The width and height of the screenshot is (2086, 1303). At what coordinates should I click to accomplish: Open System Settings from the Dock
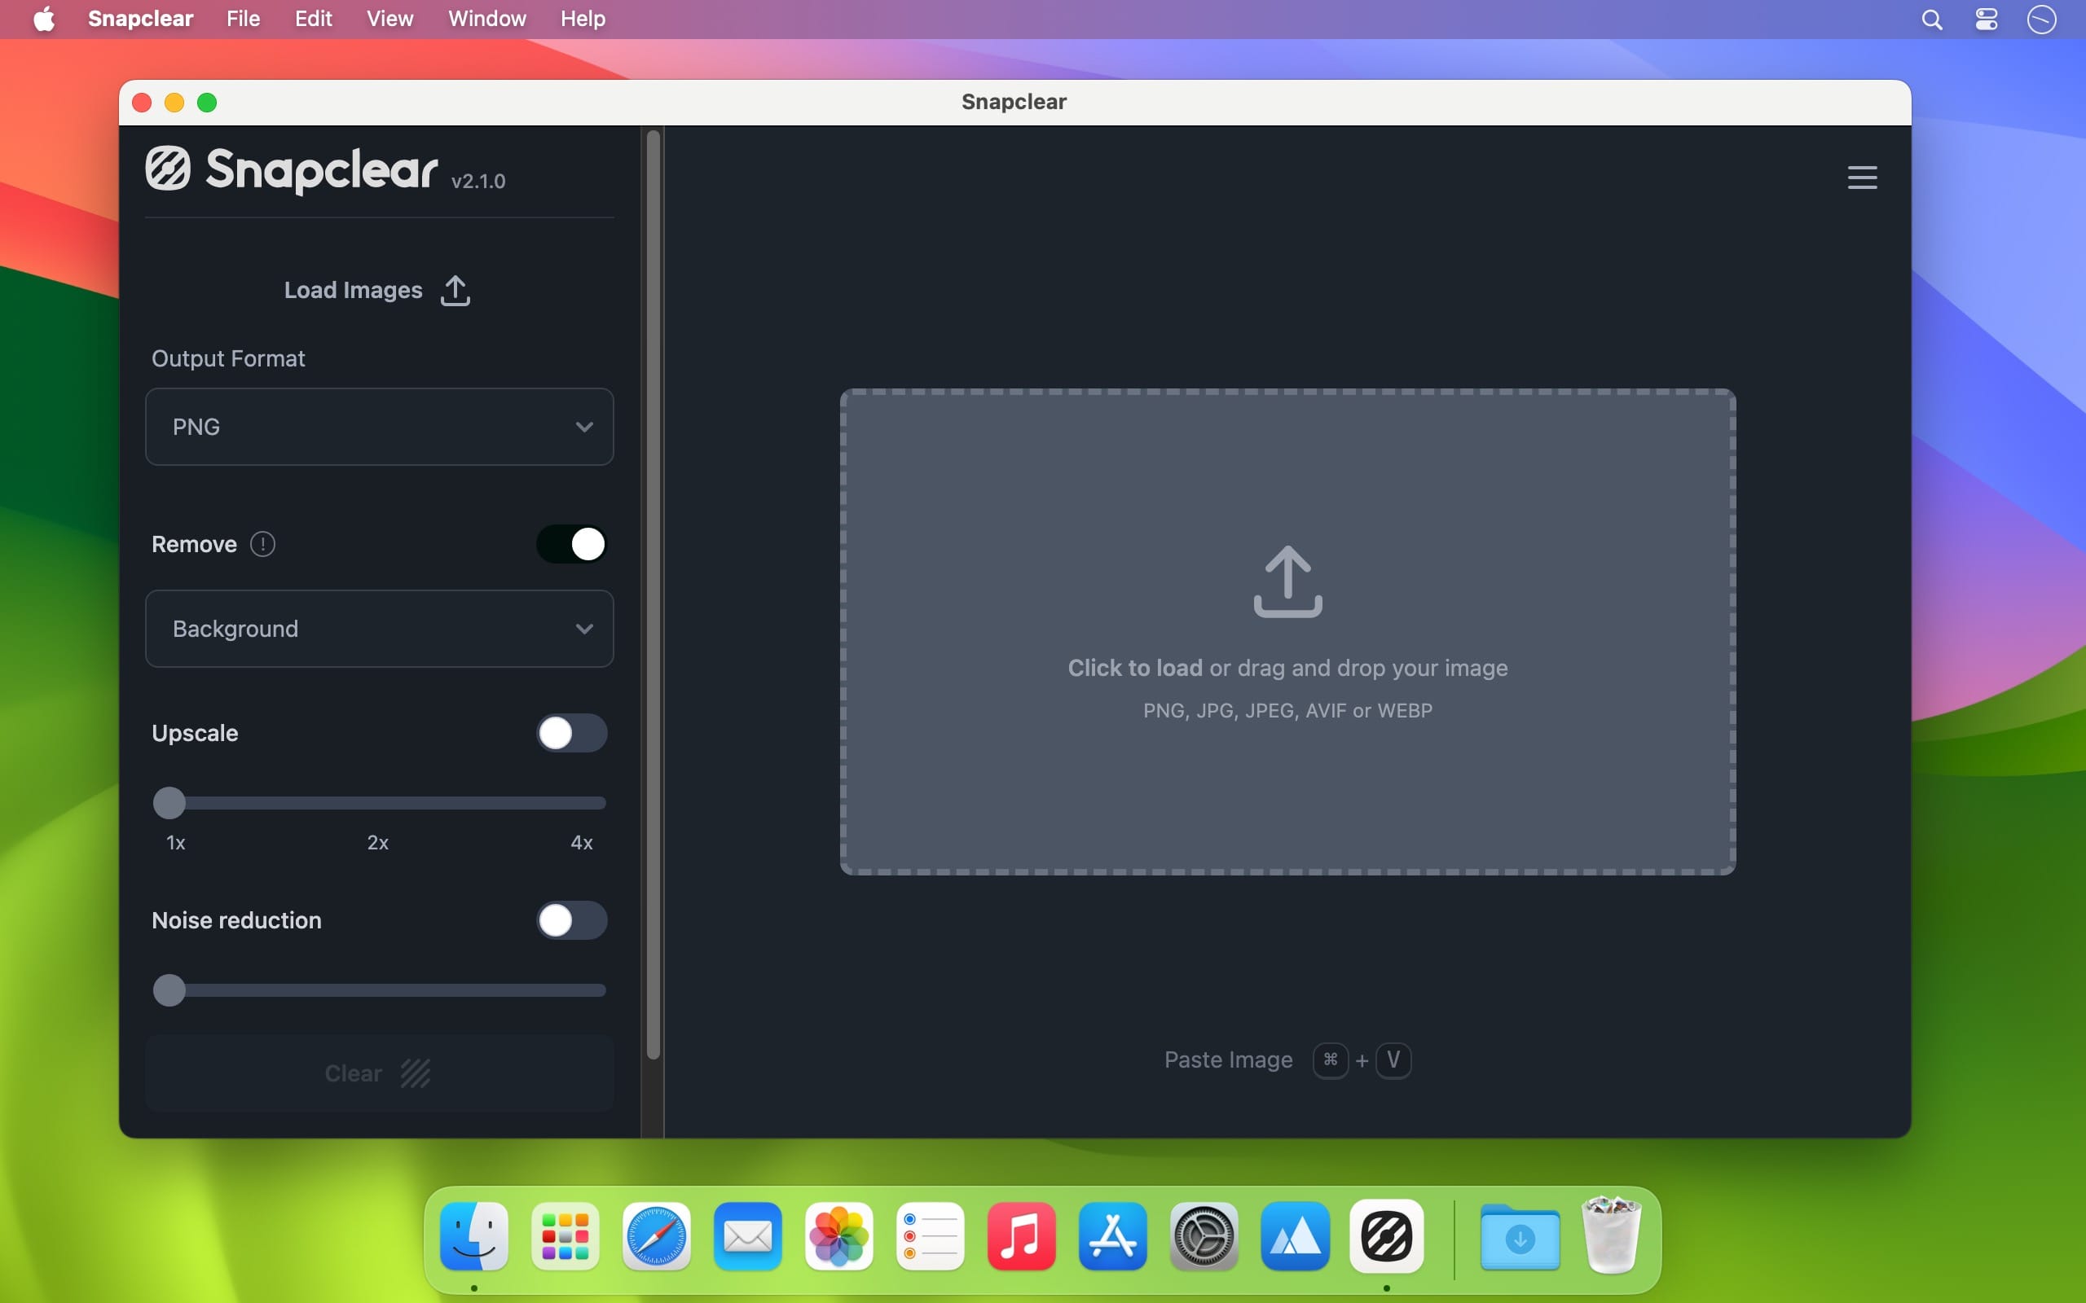[x=1204, y=1237]
